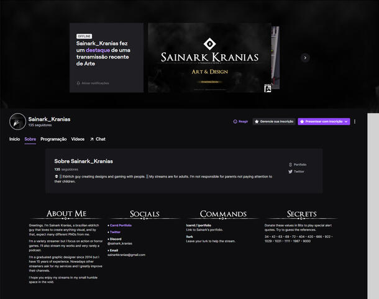Click the star icon on Gerencie sua inscrição

(257, 121)
